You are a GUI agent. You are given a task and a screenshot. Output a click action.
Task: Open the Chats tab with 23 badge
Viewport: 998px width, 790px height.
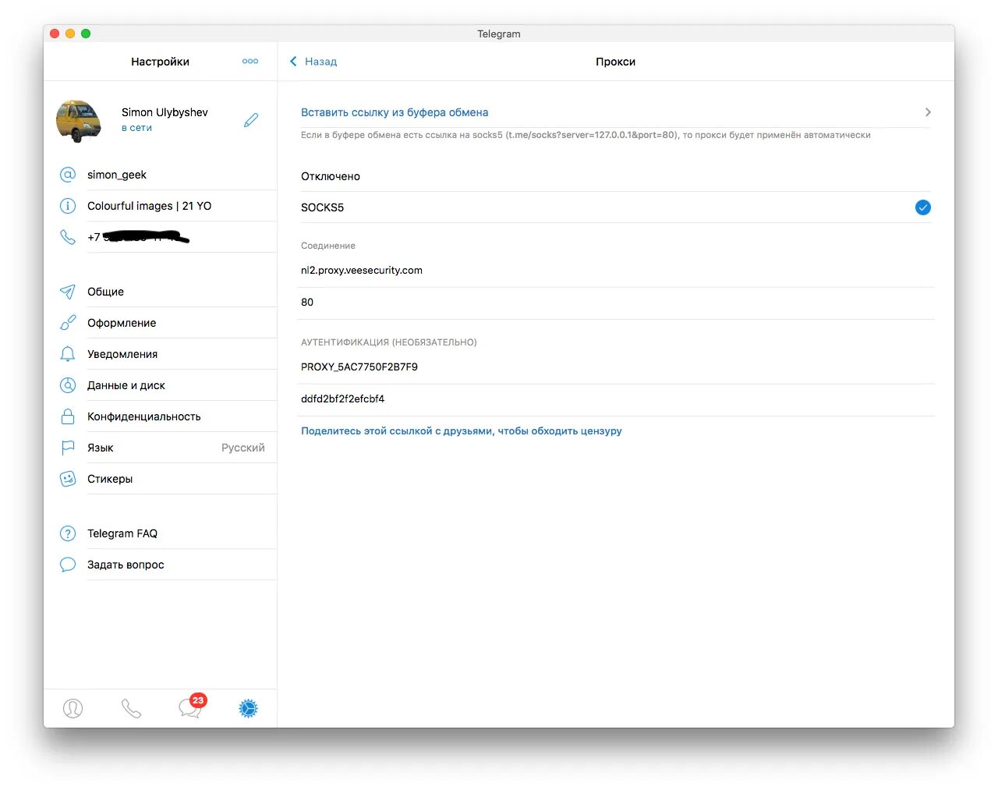pos(191,707)
